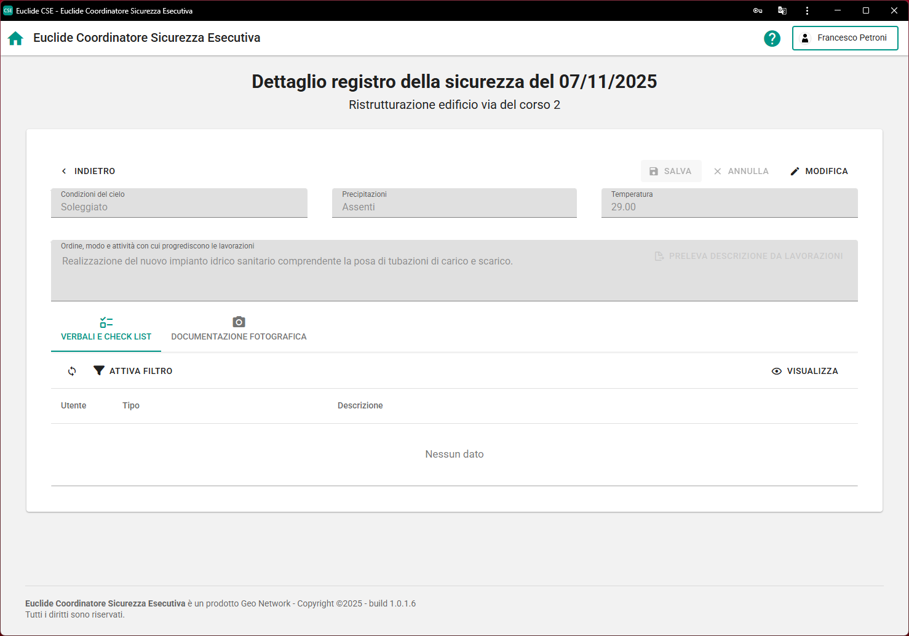This screenshot has width=909, height=636.
Task: Open the Precipitazioni field
Action: (454, 203)
